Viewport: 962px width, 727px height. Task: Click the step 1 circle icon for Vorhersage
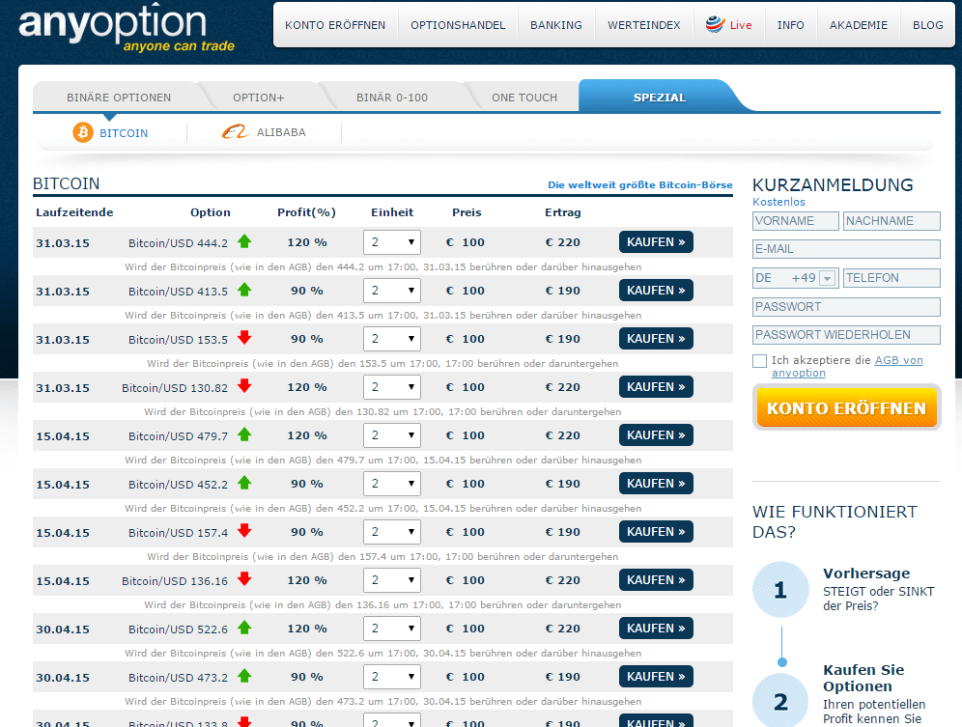click(781, 590)
